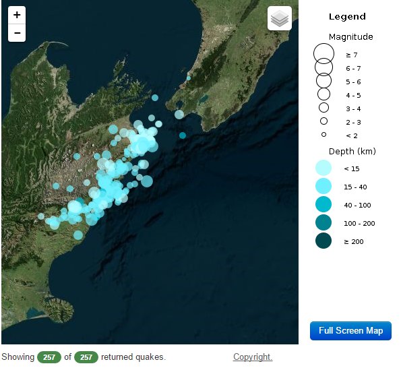
Task: Open the Copyright link
Action: pyautogui.click(x=253, y=357)
